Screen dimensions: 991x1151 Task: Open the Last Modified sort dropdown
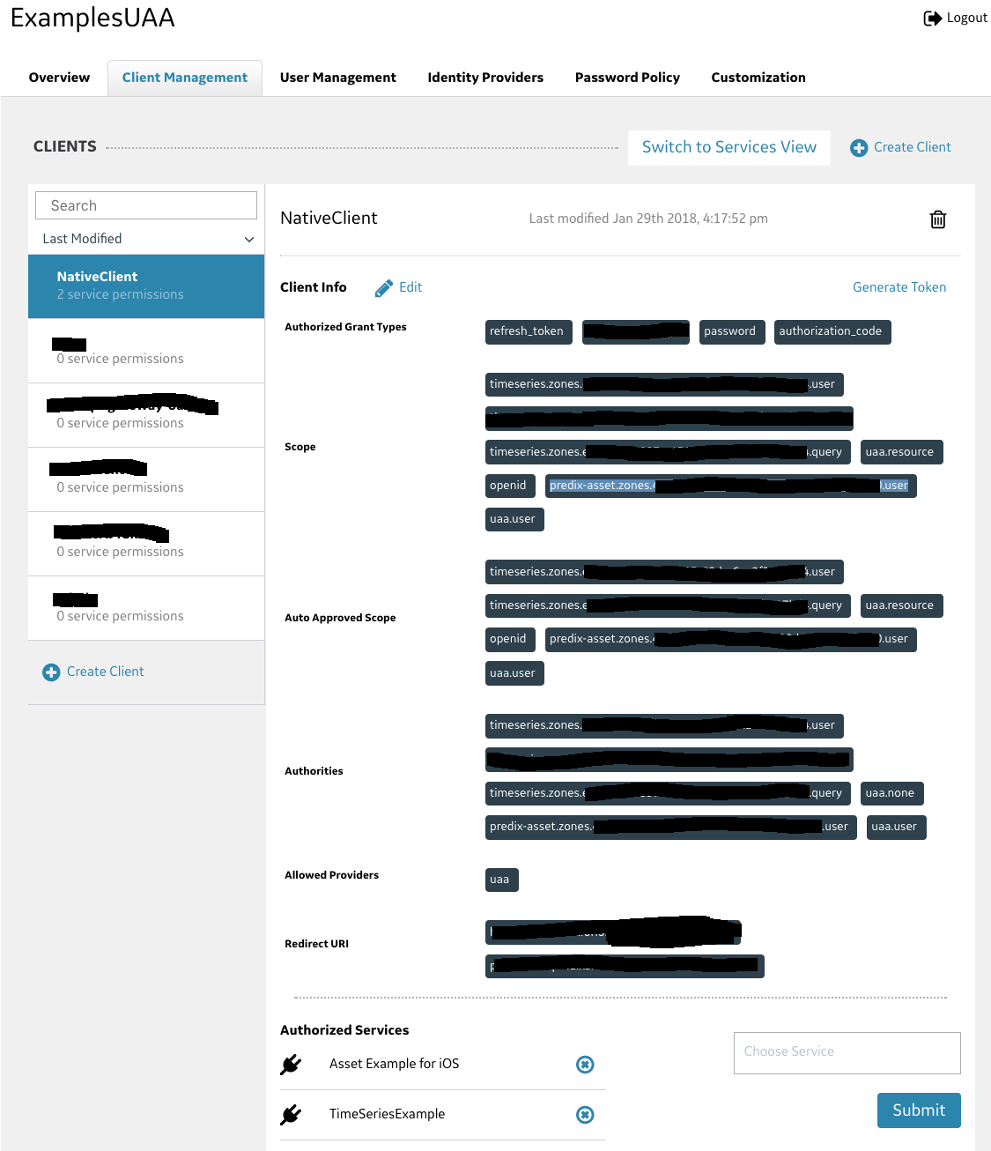click(x=145, y=238)
